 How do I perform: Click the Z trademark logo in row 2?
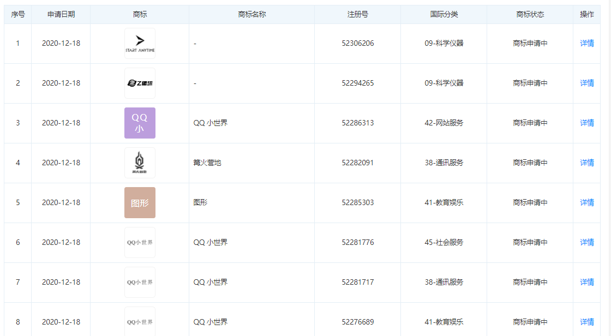(140, 83)
